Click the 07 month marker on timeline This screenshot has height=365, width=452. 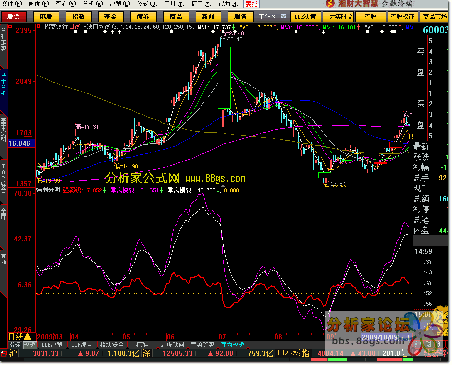point(222,337)
